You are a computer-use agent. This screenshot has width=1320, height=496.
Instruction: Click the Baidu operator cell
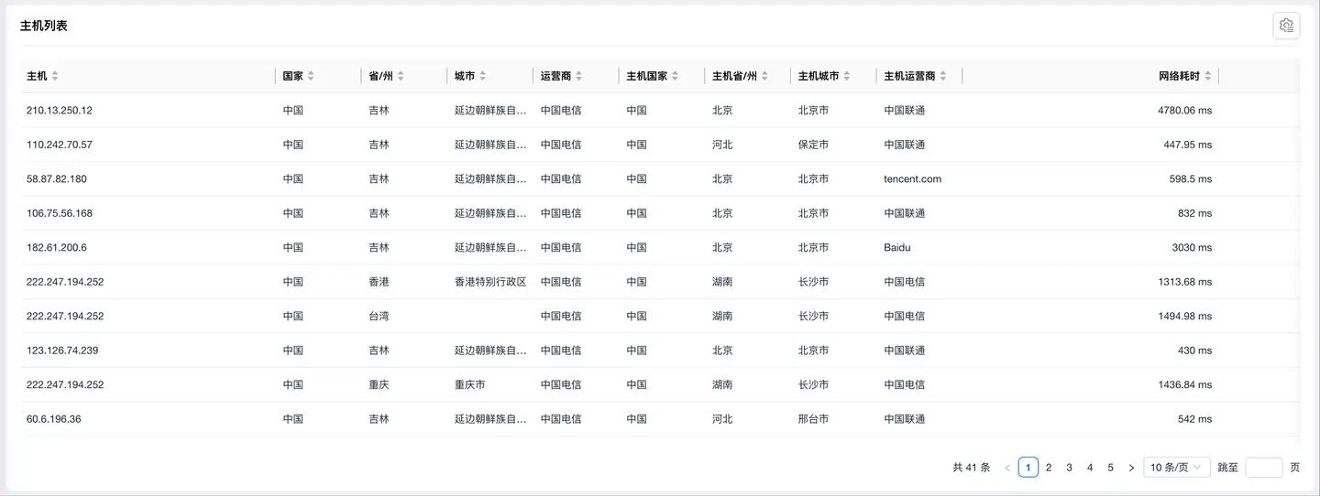click(x=897, y=248)
